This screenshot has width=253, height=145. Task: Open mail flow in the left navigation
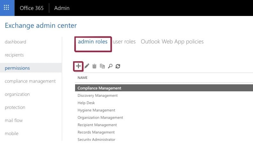[14, 120]
